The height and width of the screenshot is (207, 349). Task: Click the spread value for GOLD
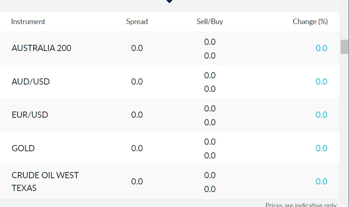pos(137,148)
